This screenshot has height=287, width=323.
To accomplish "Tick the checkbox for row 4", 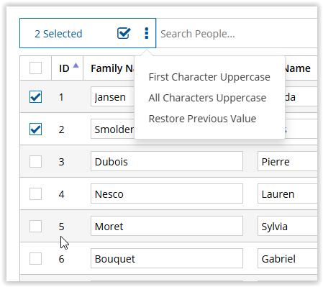I will pyautogui.click(x=35, y=193).
